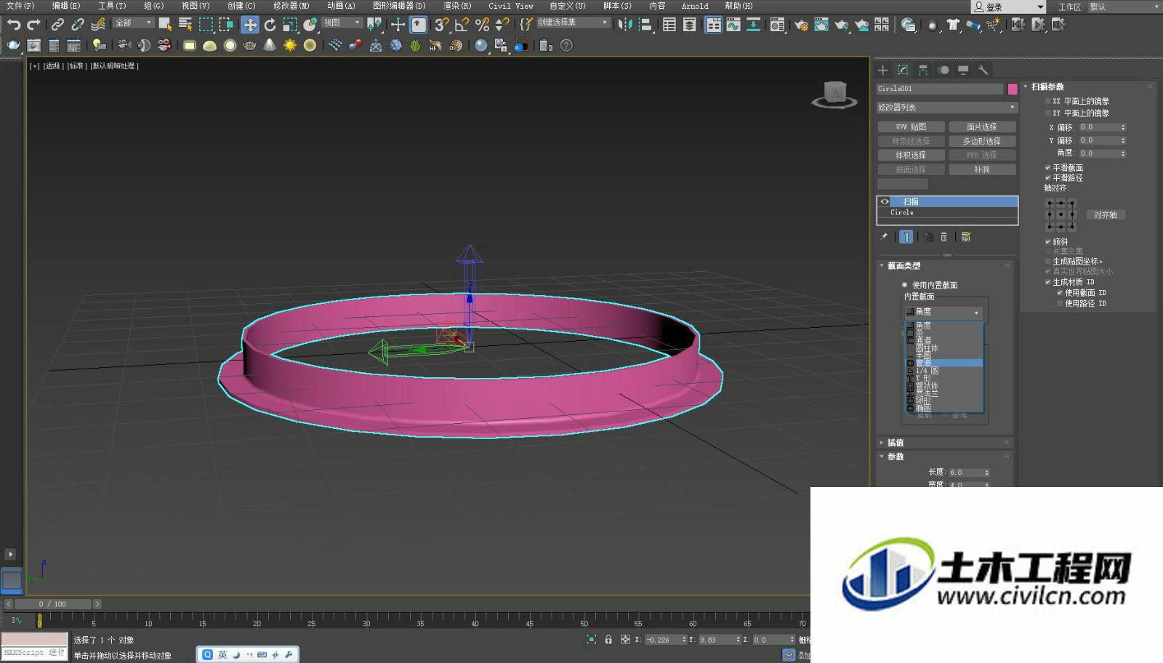The height and width of the screenshot is (663, 1163).
Task: Open the Create panel tab (plus)
Action: (883, 70)
